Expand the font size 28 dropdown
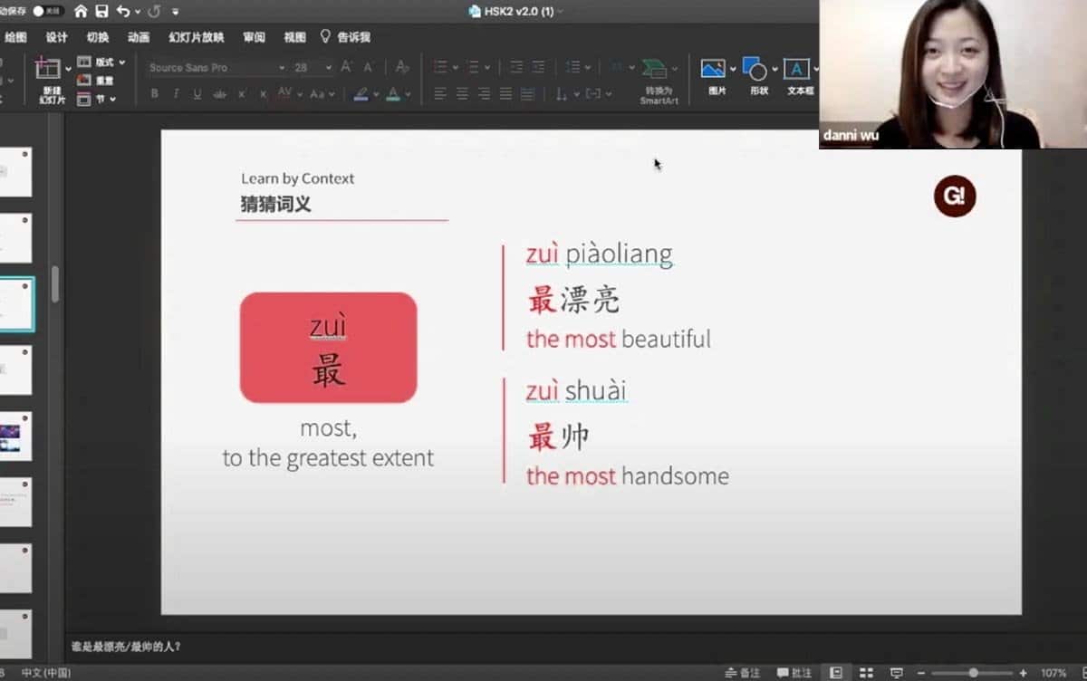 [x=327, y=68]
